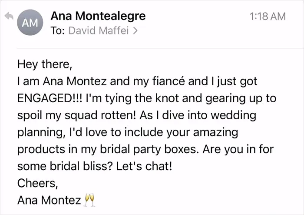304x215 pixels.
Task: Click "some bridal bliss?" text
Action: tap(65, 166)
